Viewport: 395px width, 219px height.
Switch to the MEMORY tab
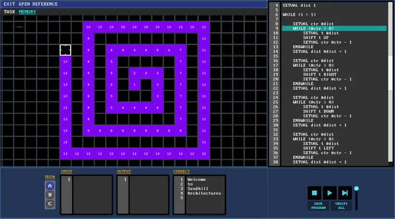click(x=27, y=12)
